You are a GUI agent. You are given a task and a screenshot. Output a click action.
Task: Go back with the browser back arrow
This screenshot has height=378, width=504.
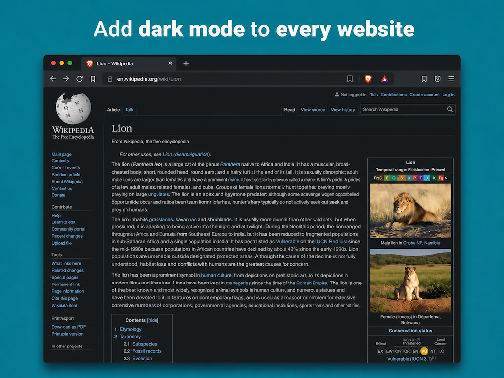click(x=53, y=79)
